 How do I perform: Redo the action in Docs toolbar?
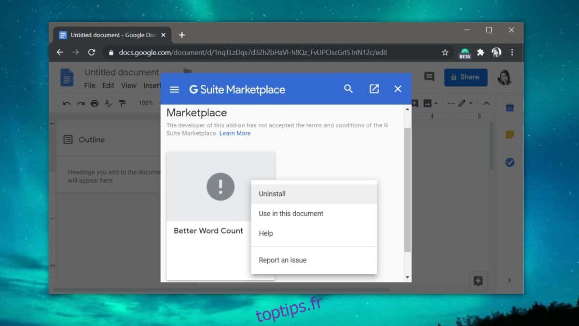point(81,103)
